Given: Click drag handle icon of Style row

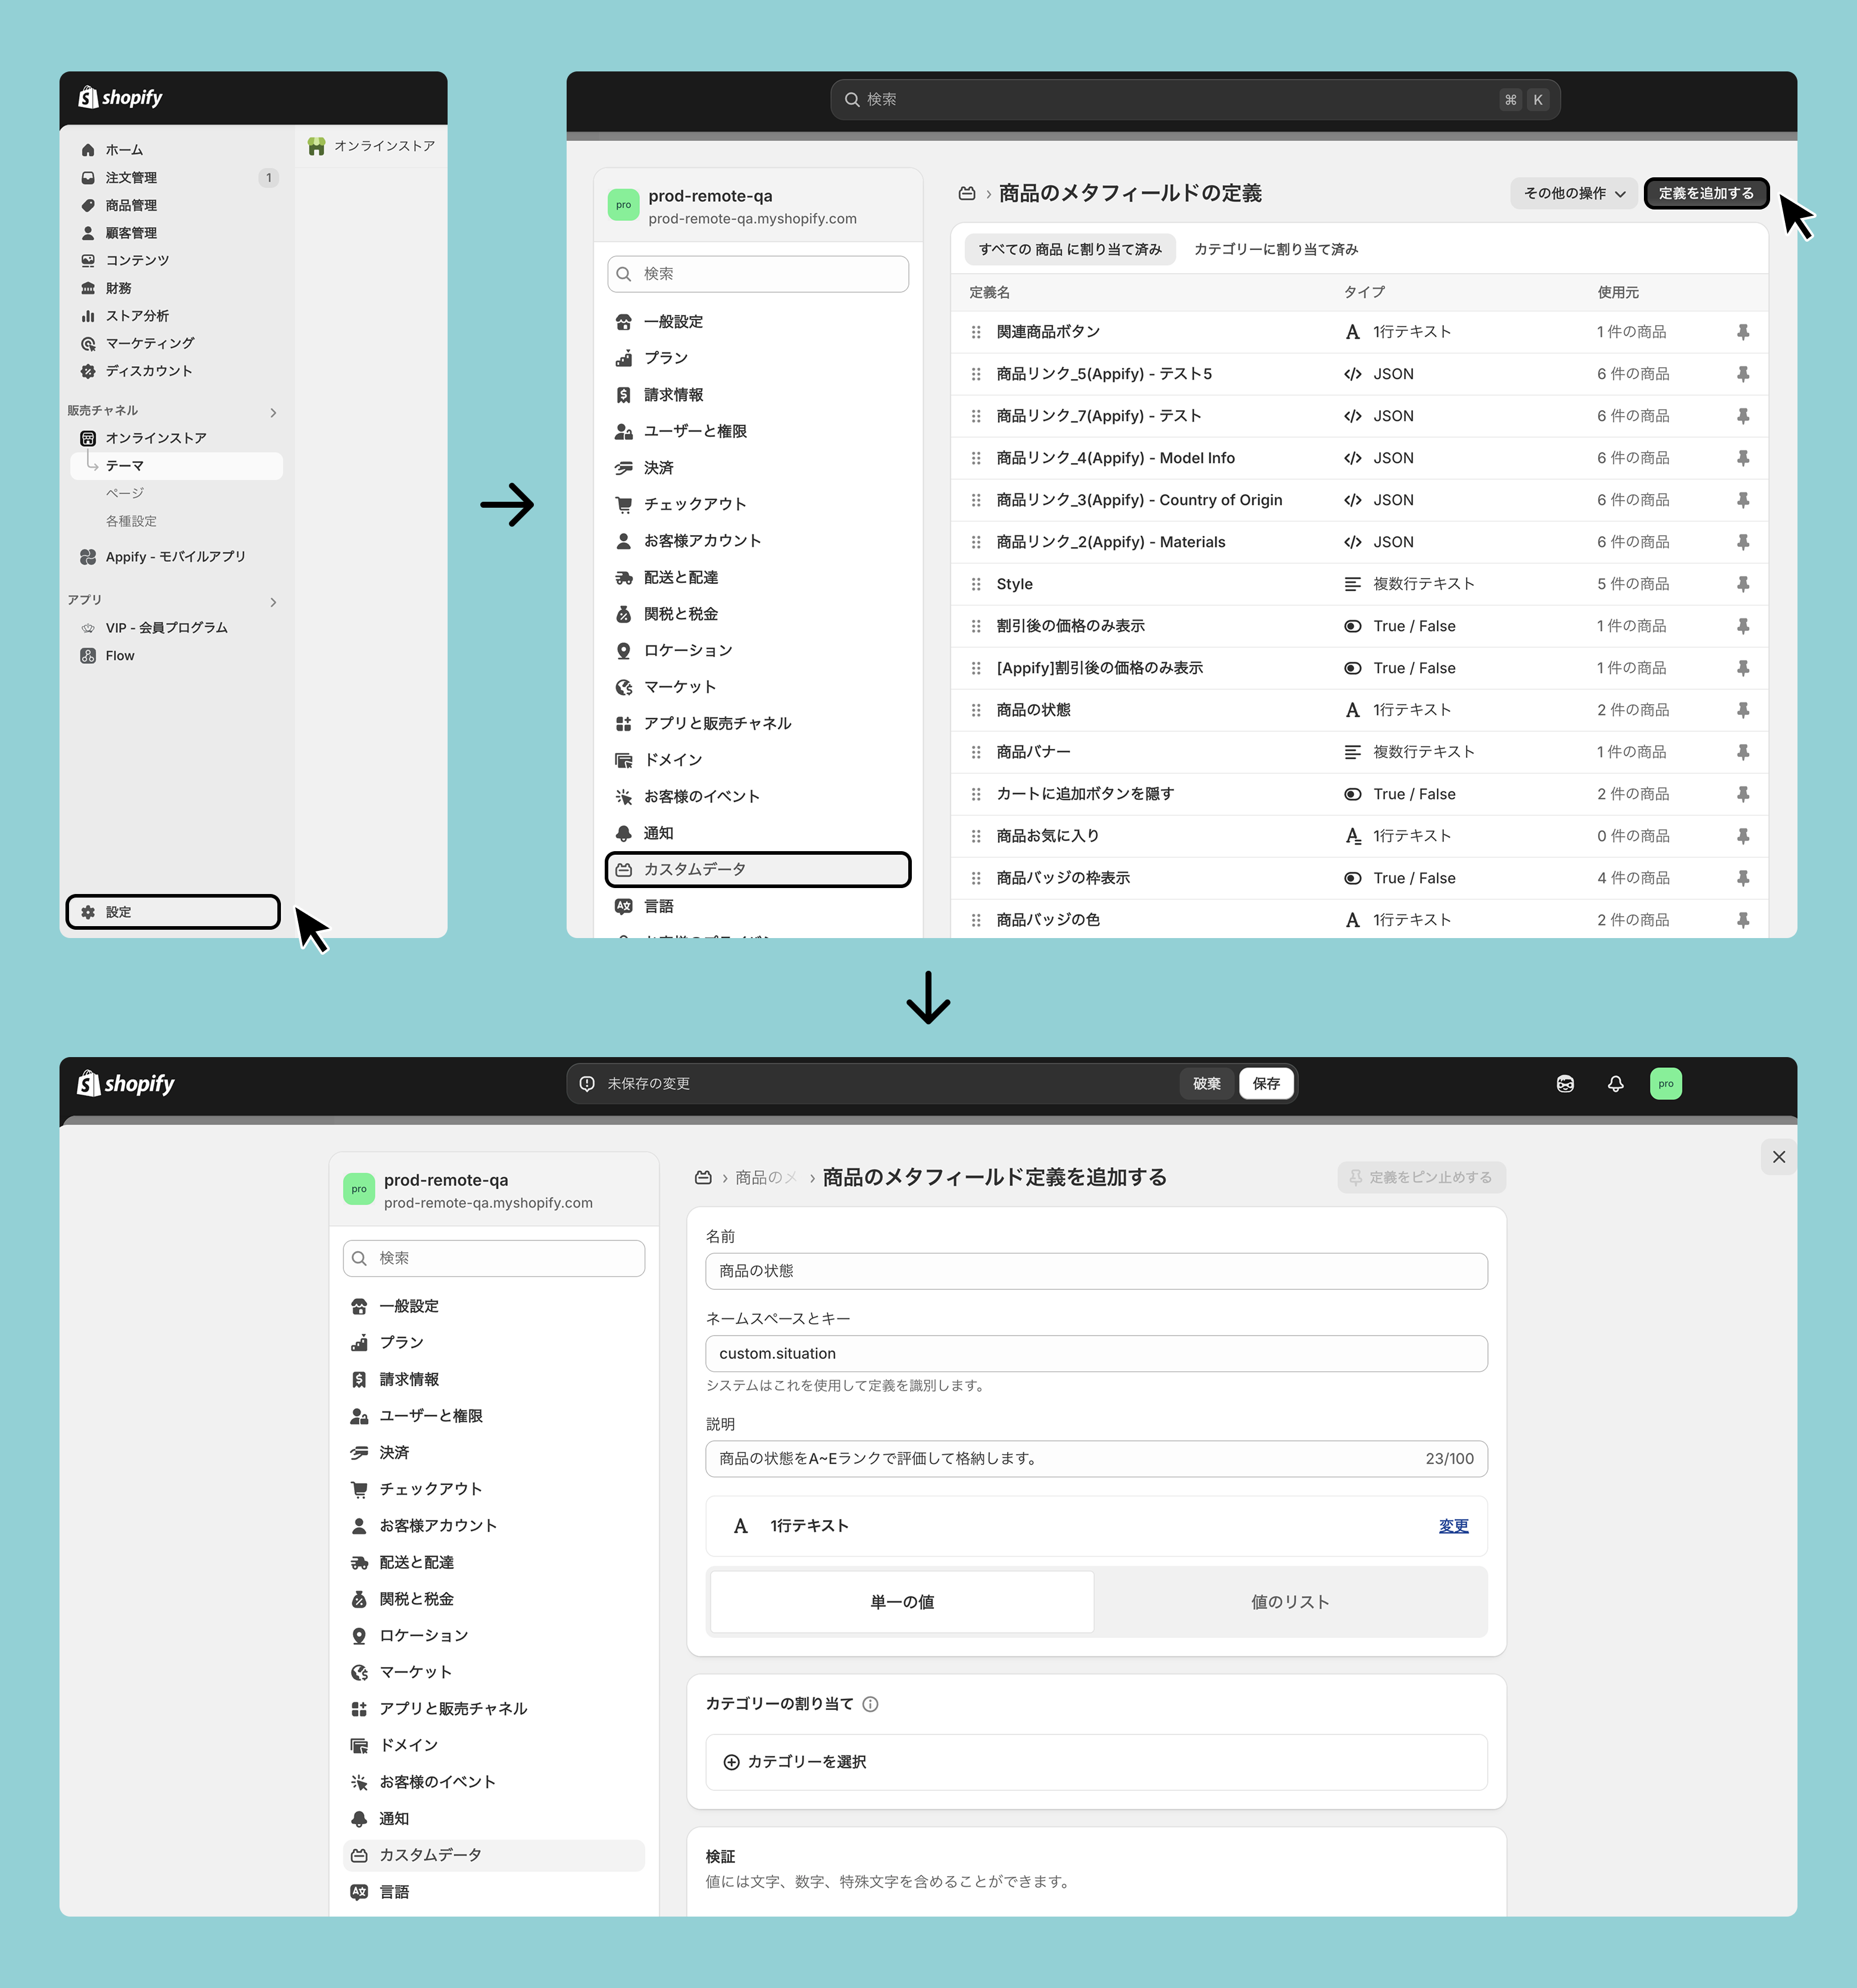Looking at the screenshot, I should (975, 584).
